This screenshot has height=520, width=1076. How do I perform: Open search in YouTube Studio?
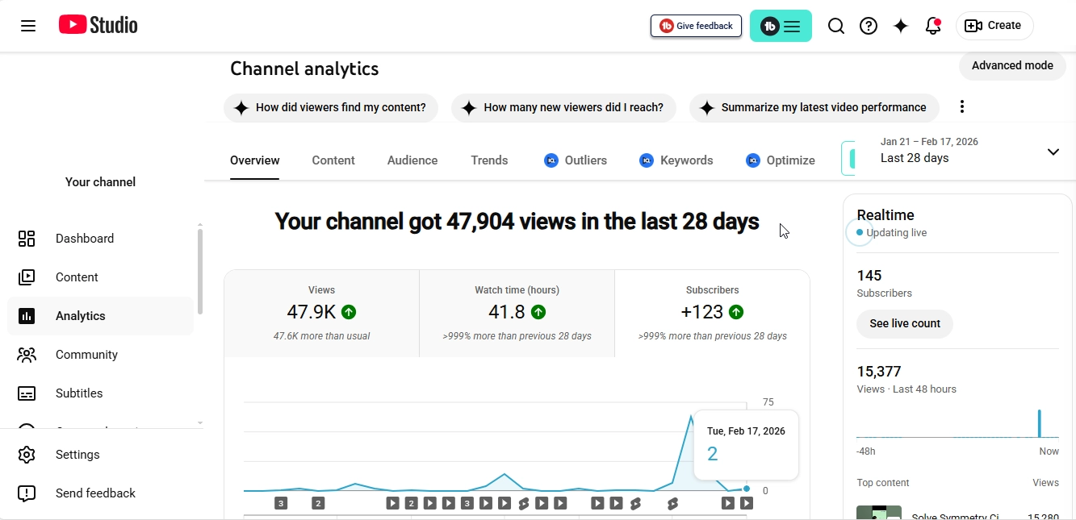click(836, 25)
